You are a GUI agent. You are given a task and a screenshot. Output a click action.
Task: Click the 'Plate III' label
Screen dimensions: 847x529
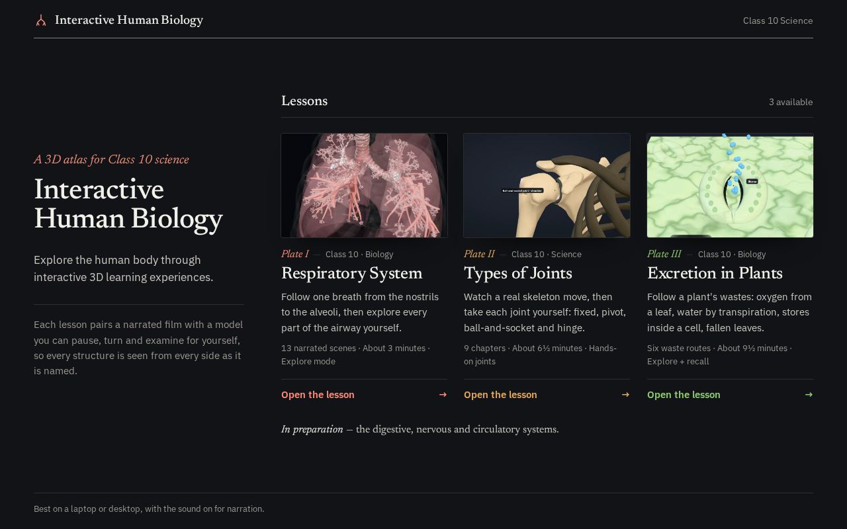664,254
